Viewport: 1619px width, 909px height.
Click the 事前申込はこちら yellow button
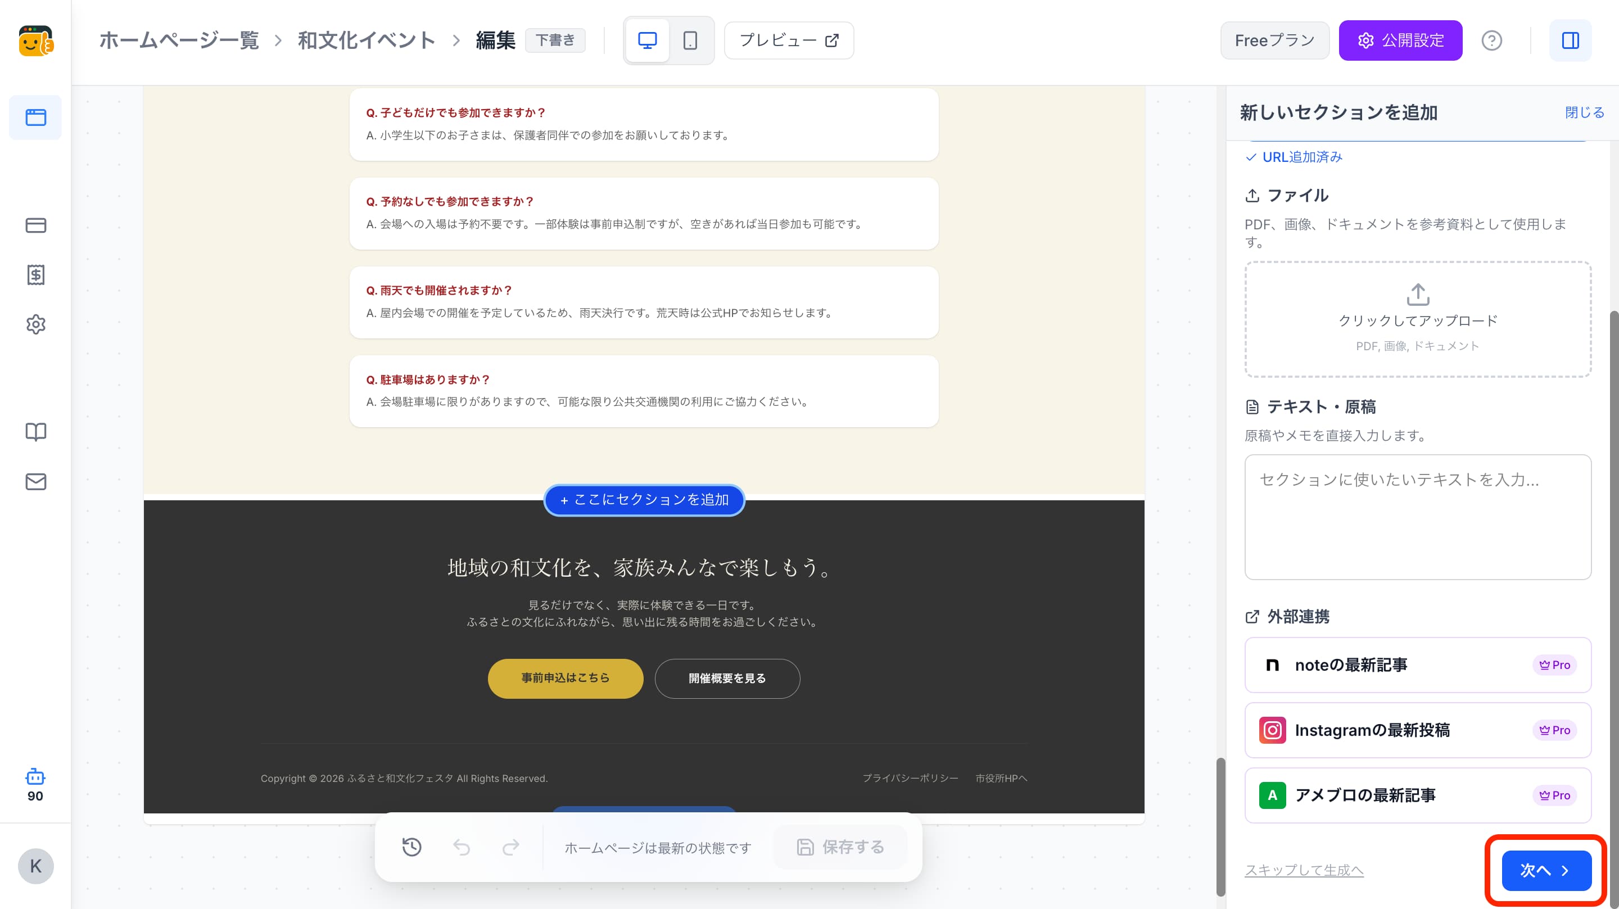[x=565, y=679]
